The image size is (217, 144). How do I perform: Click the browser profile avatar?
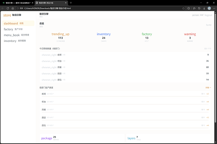click(x=209, y=8)
